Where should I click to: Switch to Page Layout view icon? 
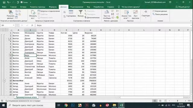pyautogui.click(x=160, y=101)
